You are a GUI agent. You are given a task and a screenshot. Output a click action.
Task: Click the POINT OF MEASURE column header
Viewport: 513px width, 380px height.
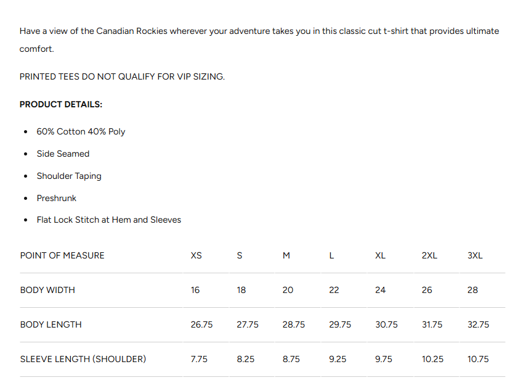pyautogui.click(x=62, y=255)
